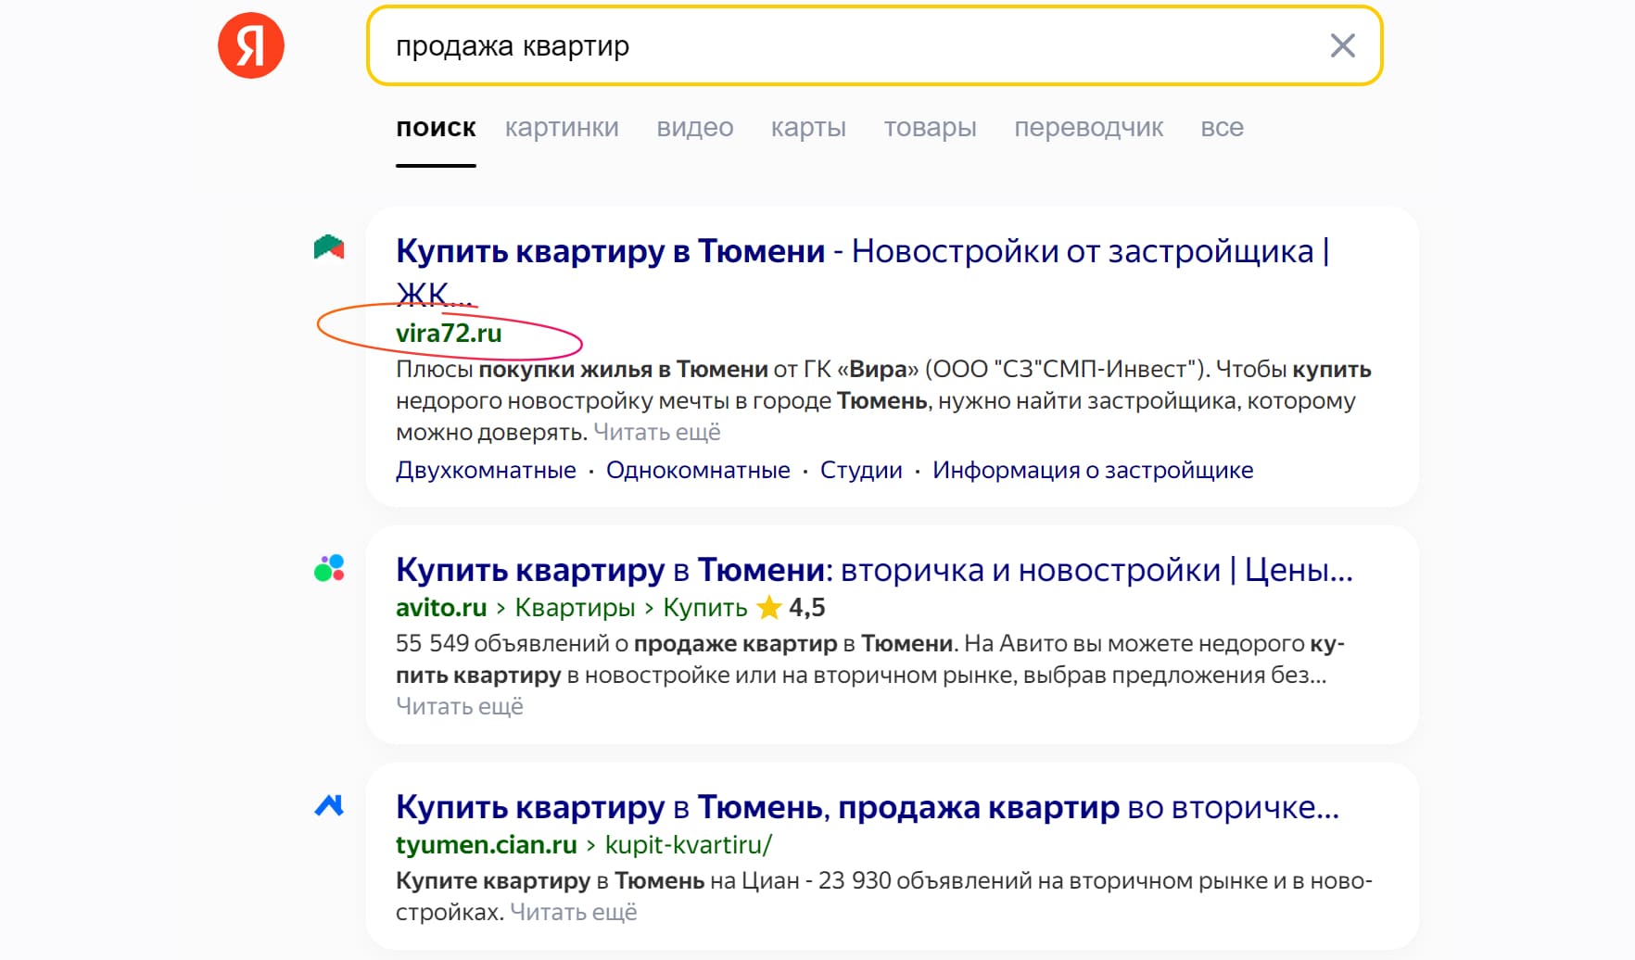Open avito.ru from the second result
The image size is (1635, 960).
pyautogui.click(x=441, y=608)
